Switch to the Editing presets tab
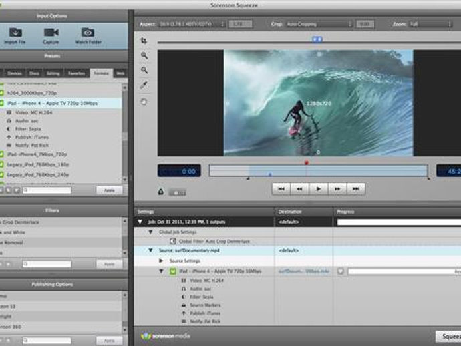The height and width of the screenshot is (346, 461). tap(53, 73)
